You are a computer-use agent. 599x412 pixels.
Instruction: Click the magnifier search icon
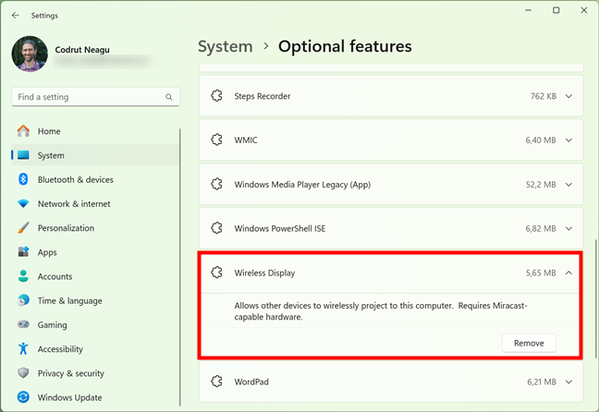point(169,97)
